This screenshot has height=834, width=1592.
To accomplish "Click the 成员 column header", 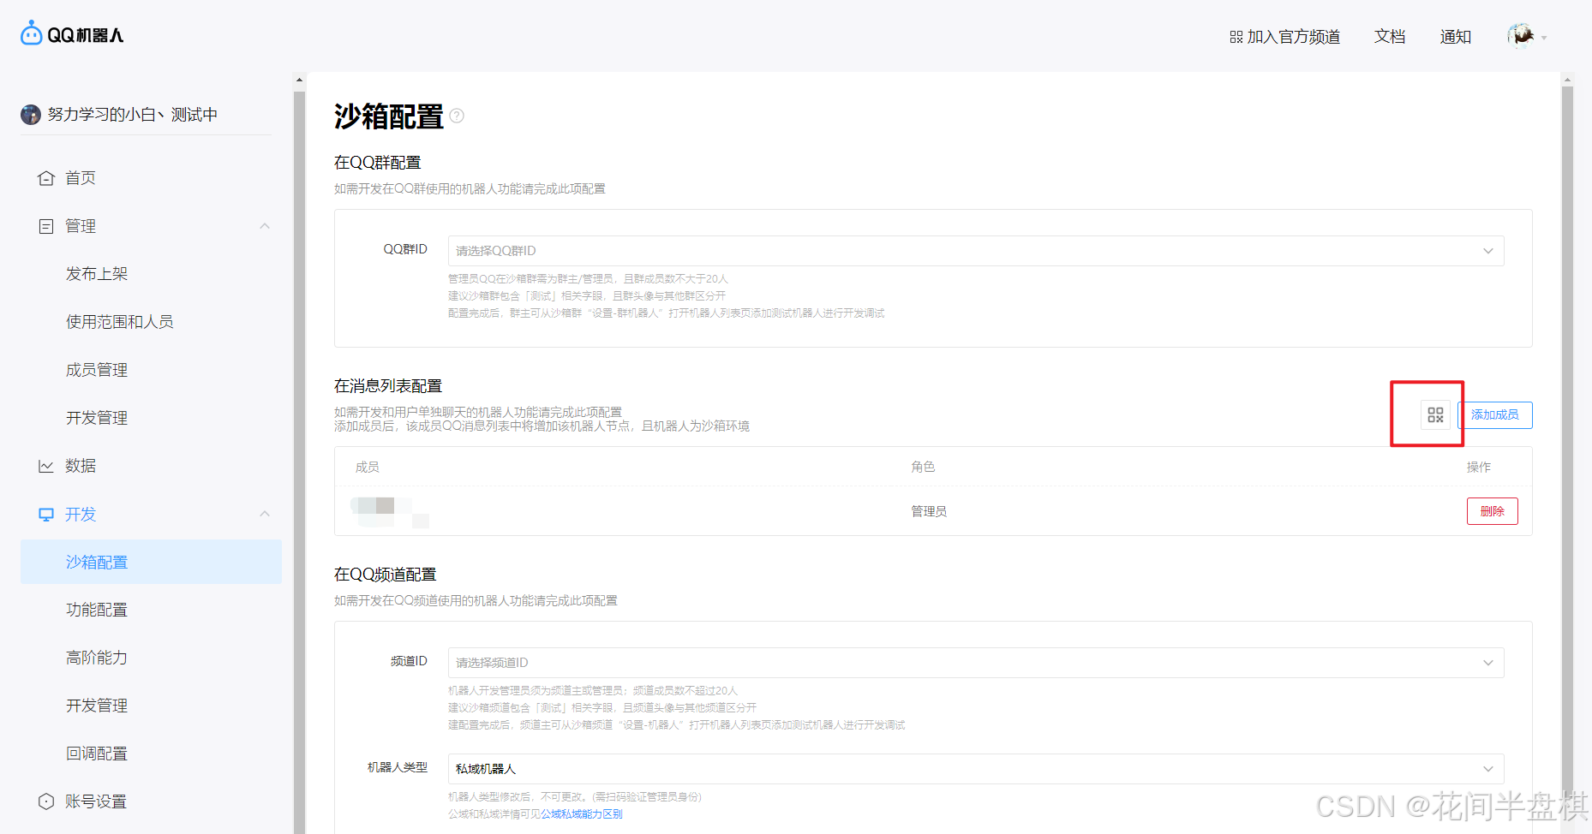I will 368,467.
